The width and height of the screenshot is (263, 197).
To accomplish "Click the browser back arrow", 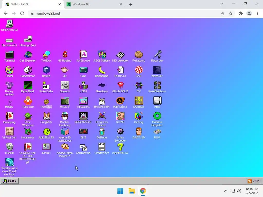I will 6,13.
